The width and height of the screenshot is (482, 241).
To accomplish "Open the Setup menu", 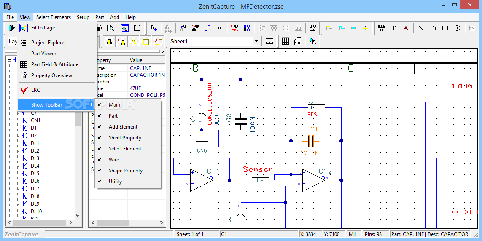I will coord(83,17).
